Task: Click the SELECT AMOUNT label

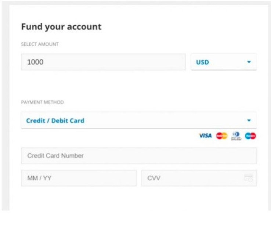Action: point(40,44)
